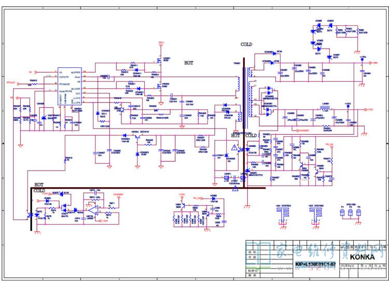Click the PFCMODE pin label on the IC

tap(64, 84)
